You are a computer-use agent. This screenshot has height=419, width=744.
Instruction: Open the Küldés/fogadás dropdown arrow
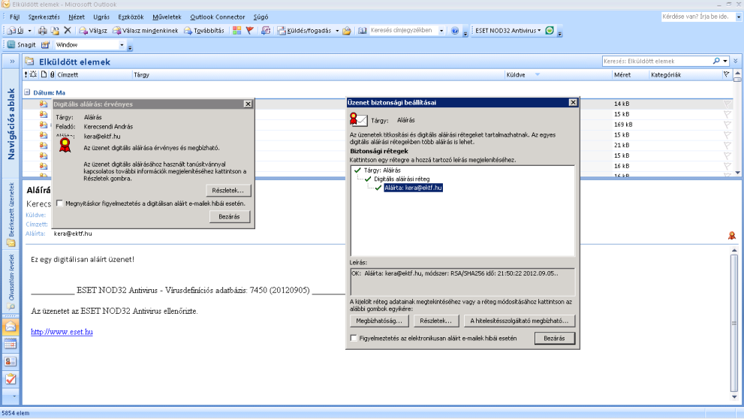click(337, 31)
